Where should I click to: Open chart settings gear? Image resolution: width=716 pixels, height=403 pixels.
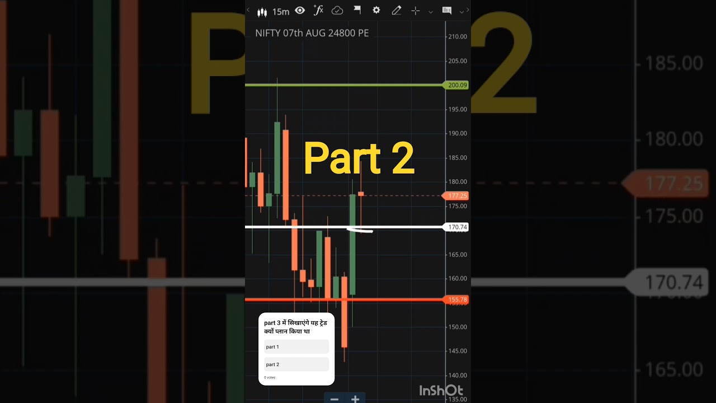[376, 10]
